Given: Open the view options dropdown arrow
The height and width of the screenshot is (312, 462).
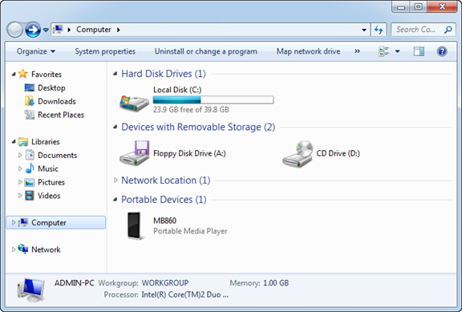Looking at the screenshot, I should pyautogui.click(x=397, y=51).
